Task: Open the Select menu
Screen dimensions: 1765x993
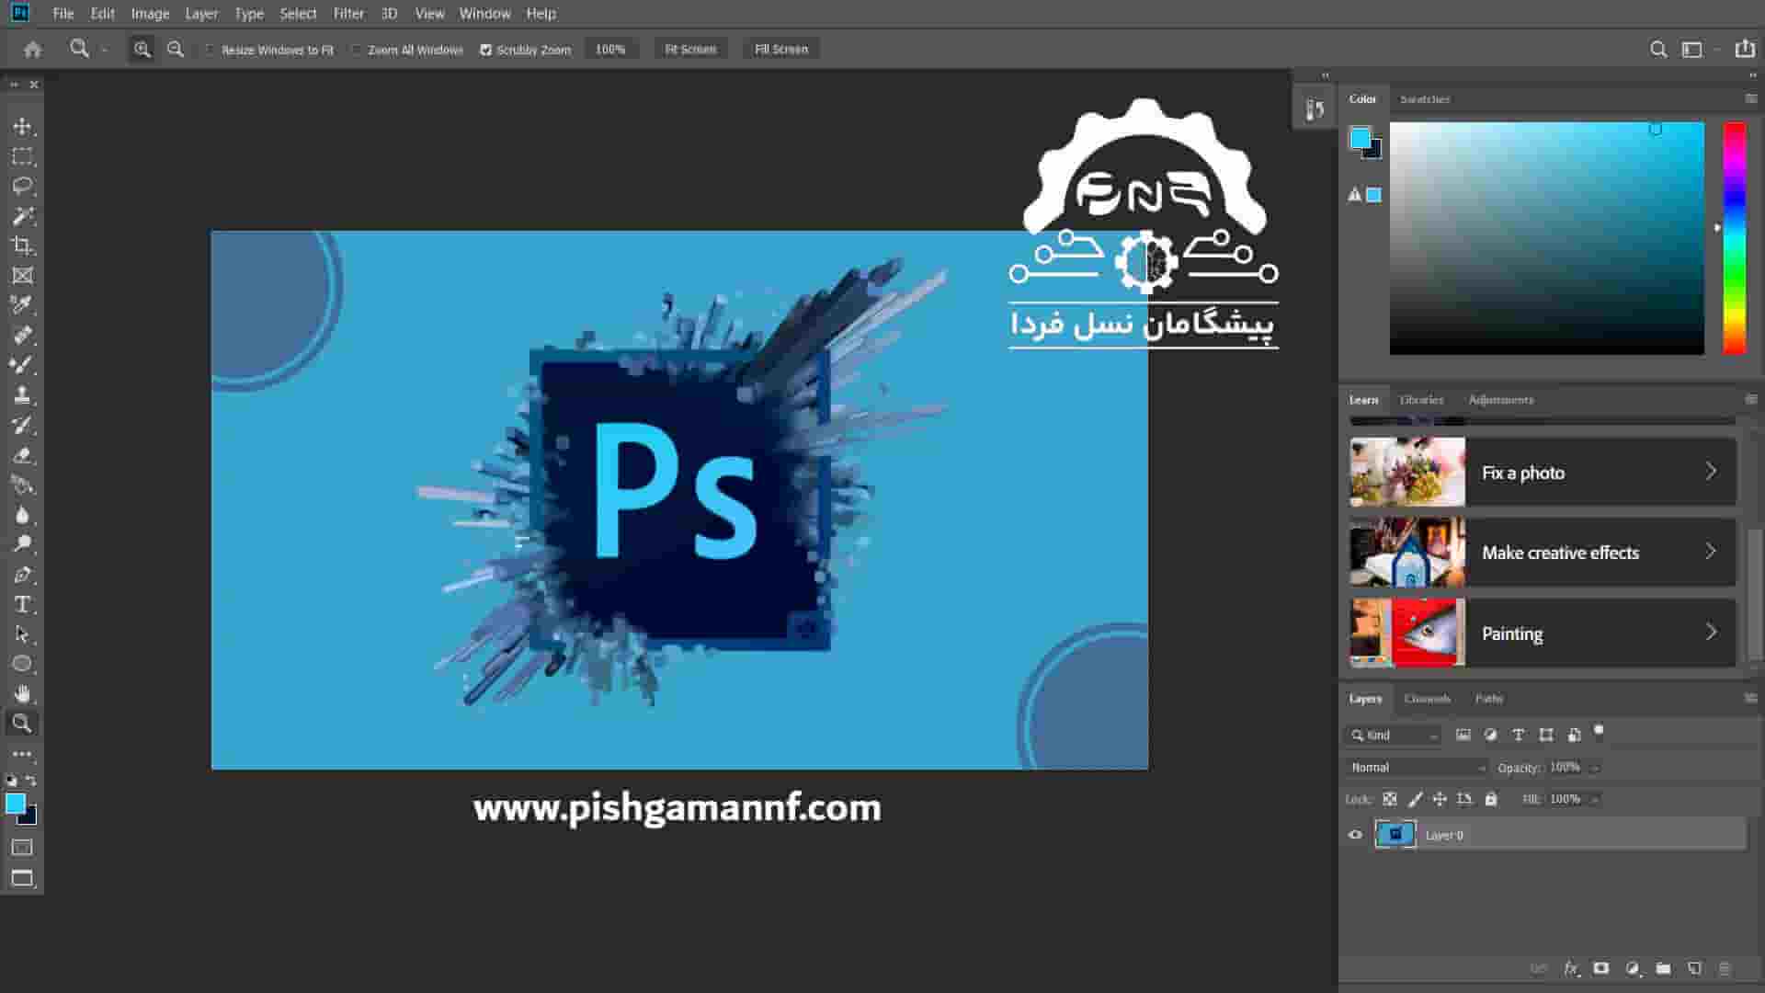Action: (298, 14)
